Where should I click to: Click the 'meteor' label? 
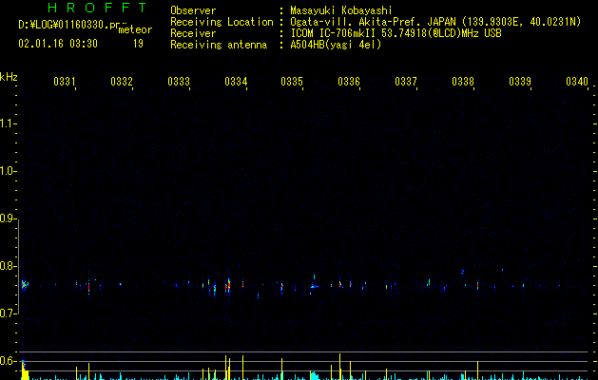135,29
